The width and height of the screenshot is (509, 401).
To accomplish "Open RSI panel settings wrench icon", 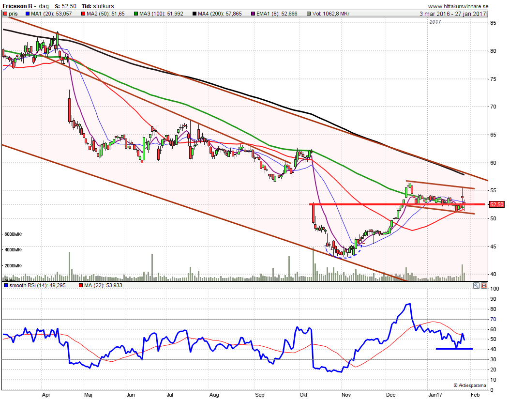I will (476, 286).
